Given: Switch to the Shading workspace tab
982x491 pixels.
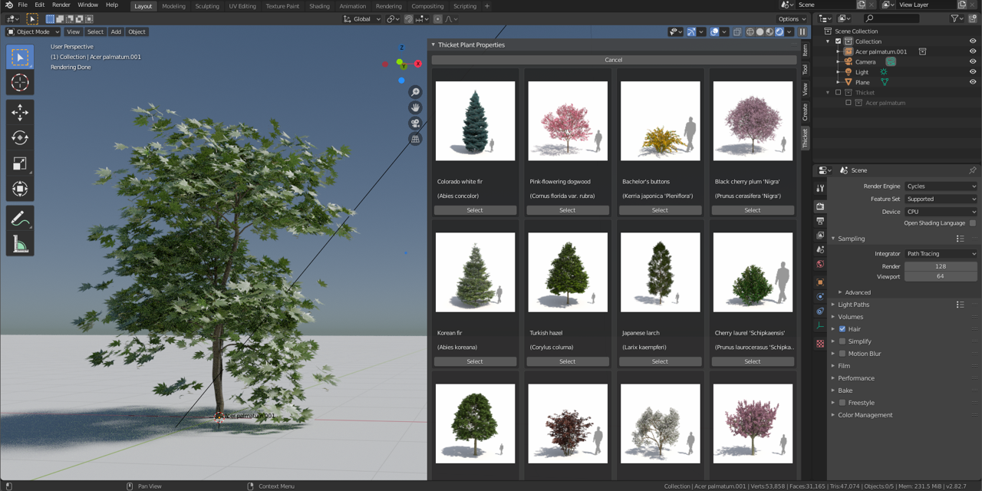Looking at the screenshot, I should click(319, 6).
